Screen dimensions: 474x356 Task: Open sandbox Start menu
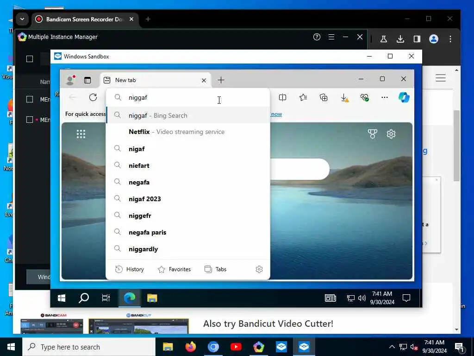(62, 298)
